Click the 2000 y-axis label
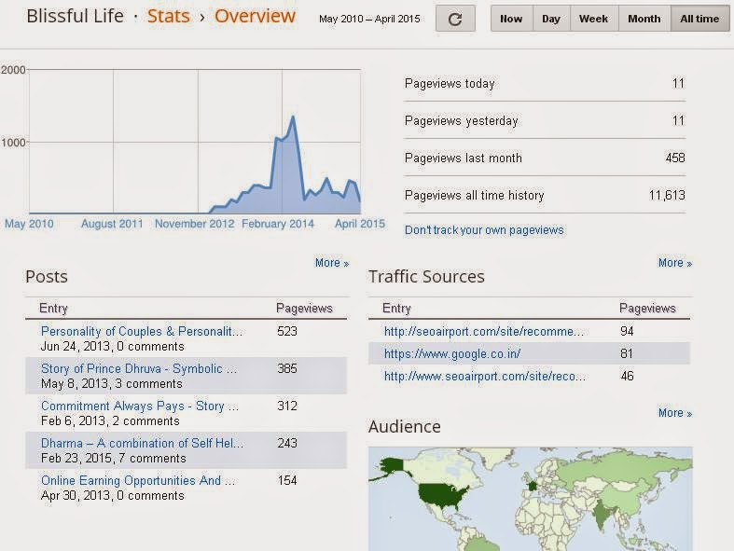Screen dimensions: 734x551 tap(13, 70)
